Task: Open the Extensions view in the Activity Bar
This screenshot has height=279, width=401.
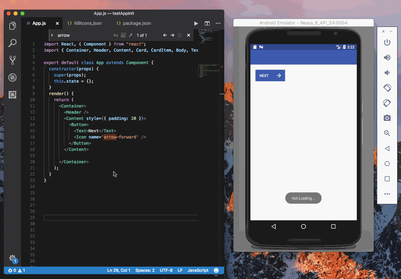Action: point(12,95)
